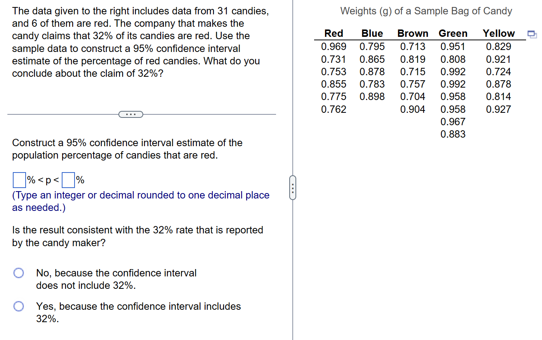Select "No, because the confidence interval does not include 32%"
The height and width of the screenshot is (340, 542).
[x=18, y=273]
